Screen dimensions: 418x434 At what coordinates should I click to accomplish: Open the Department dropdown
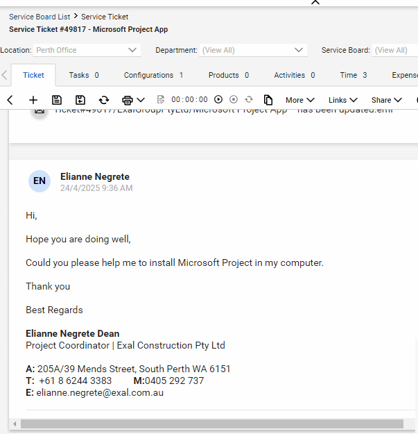coord(253,50)
